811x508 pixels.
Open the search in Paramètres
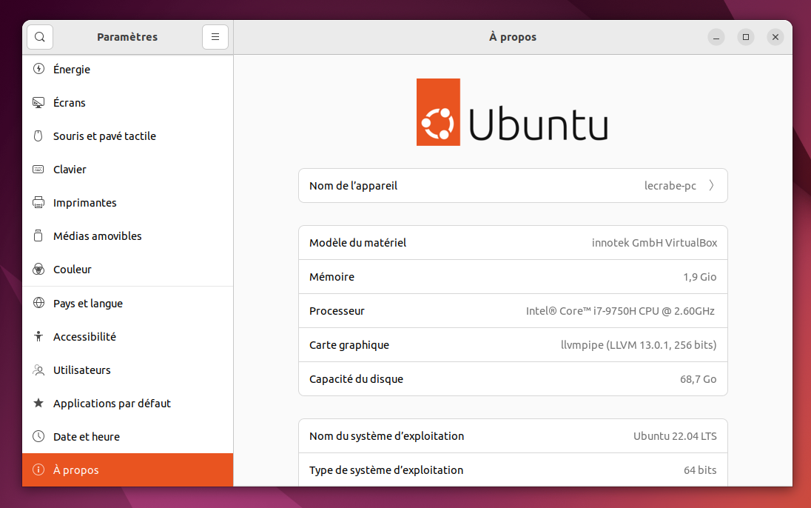pyautogui.click(x=40, y=37)
